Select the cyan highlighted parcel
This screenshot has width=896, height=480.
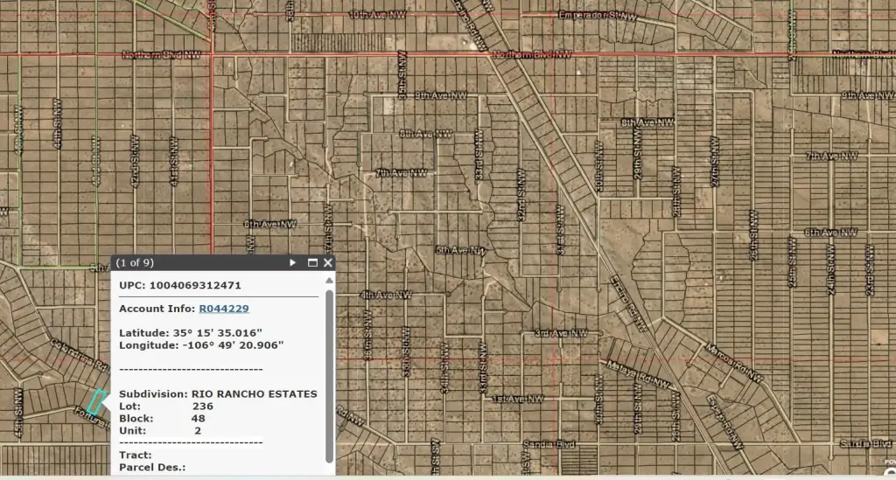pyautogui.click(x=95, y=401)
